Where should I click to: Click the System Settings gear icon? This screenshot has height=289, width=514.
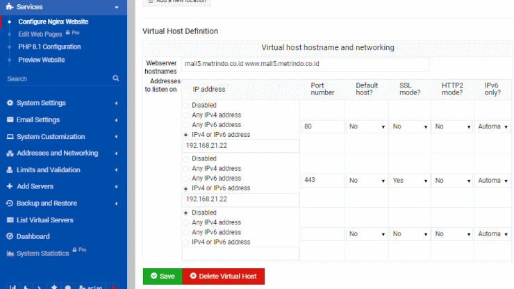pyautogui.click(x=10, y=103)
